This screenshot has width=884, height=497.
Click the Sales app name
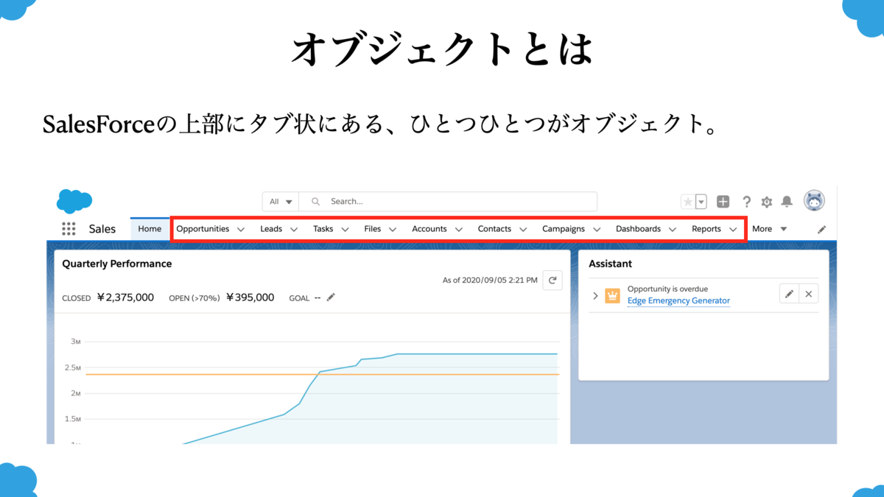click(x=102, y=229)
